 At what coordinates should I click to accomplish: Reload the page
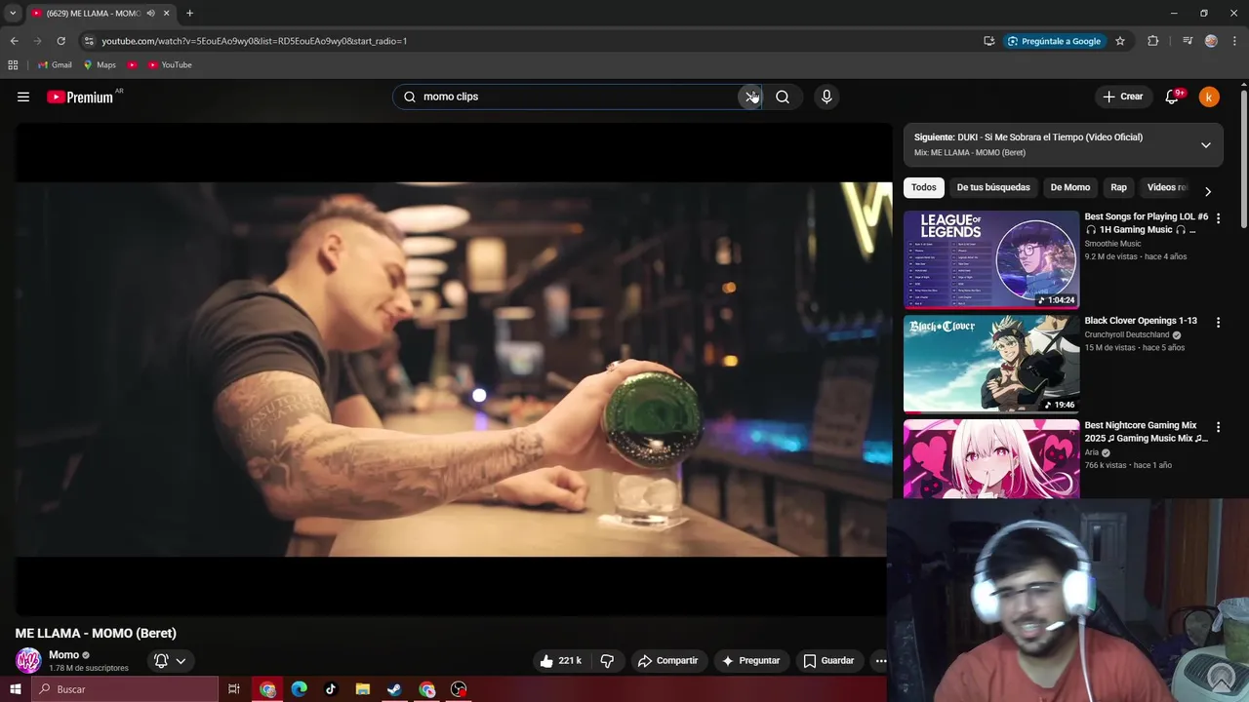(x=60, y=41)
